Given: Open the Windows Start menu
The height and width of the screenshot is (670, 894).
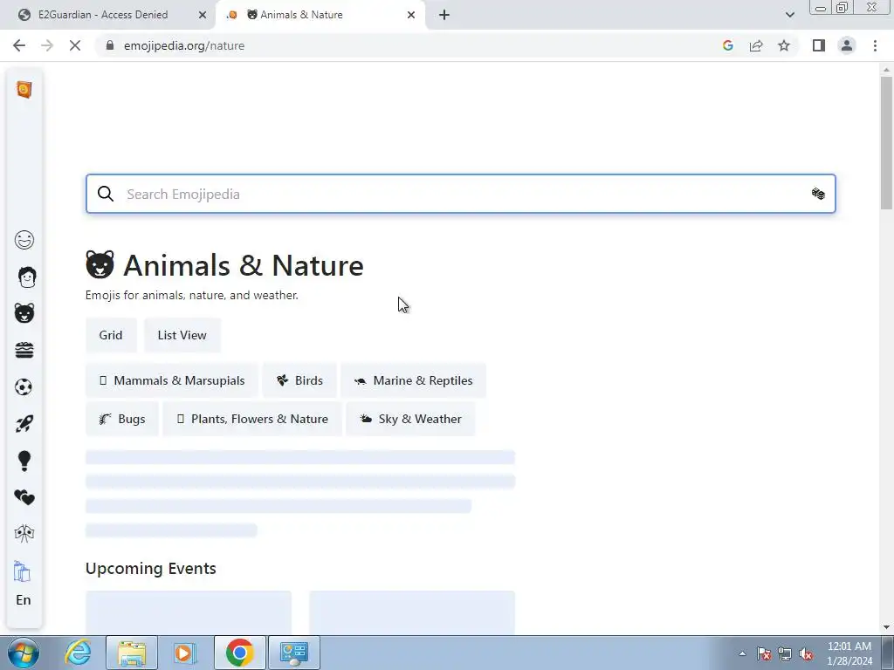Looking at the screenshot, I should click(x=24, y=653).
